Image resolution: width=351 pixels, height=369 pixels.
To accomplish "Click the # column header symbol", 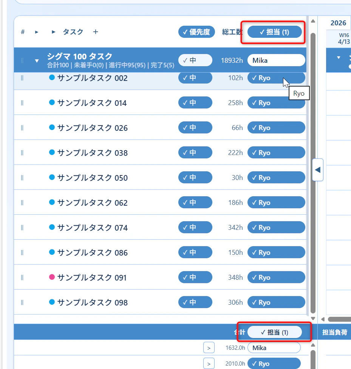I will tap(23, 32).
